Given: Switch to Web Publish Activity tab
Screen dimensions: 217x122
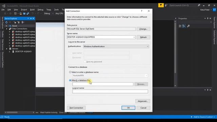Looking at the screenshot, I should click(49, 113).
